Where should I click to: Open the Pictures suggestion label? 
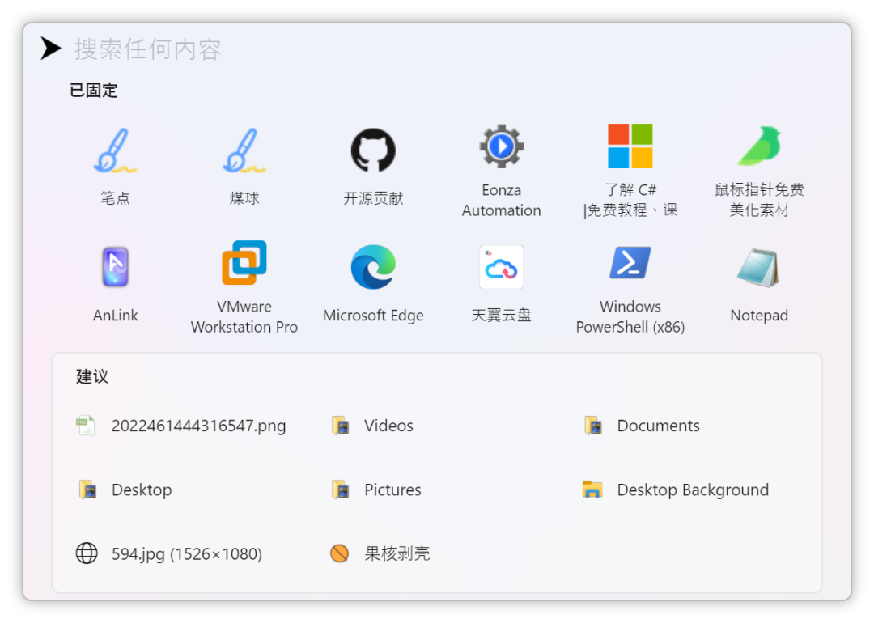(392, 489)
